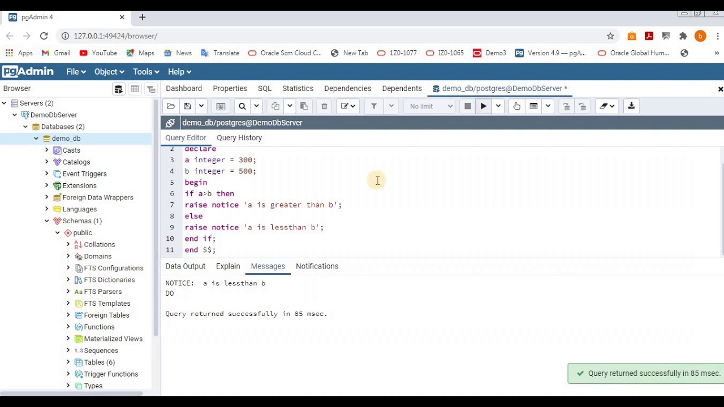Open the 'No limit' rows dropdown
This screenshot has height=407, width=724.
tap(431, 106)
